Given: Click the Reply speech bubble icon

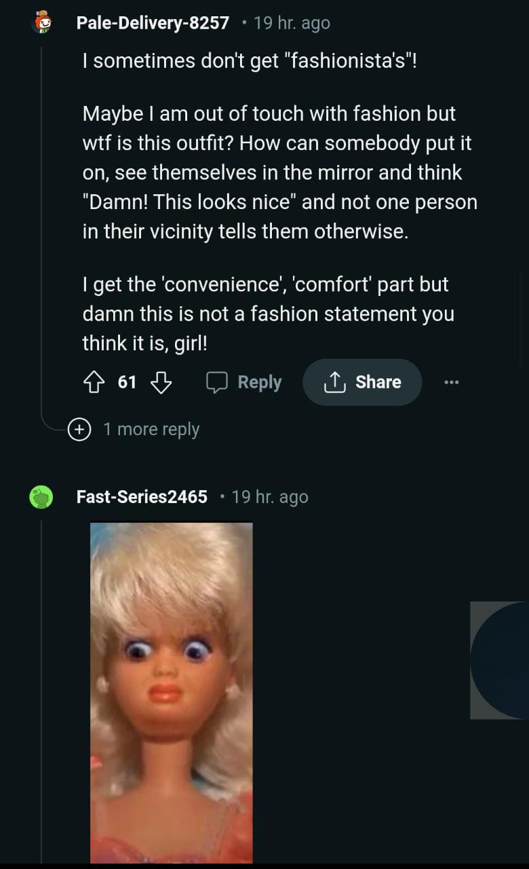Looking at the screenshot, I should click(x=217, y=383).
